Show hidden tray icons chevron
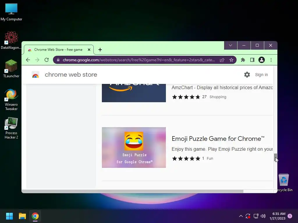Image resolution: width=298 pixels, height=223 pixels. click(x=241, y=216)
